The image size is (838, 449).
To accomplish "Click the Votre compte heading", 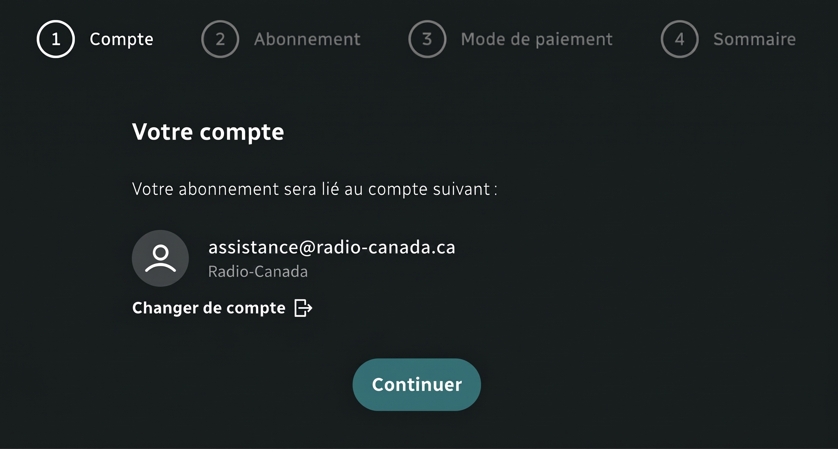I will [208, 132].
